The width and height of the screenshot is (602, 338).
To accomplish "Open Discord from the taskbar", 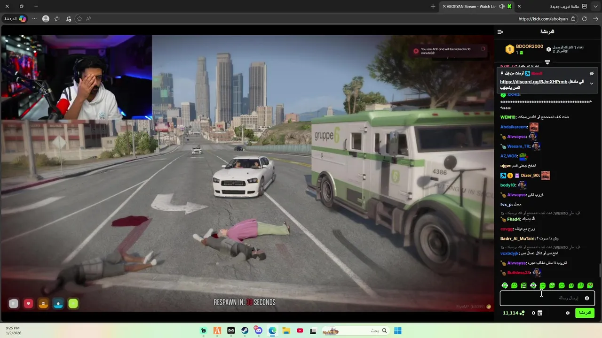I will click(x=258, y=330).
